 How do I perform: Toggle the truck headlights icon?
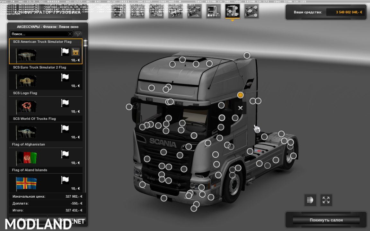[310, 200]
